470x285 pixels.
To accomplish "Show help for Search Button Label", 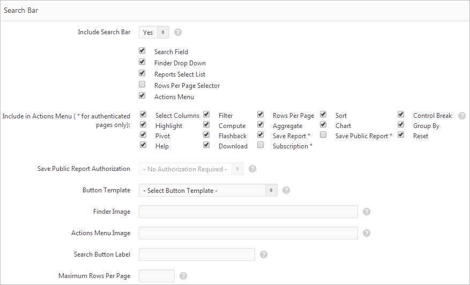I will point(264,254).
